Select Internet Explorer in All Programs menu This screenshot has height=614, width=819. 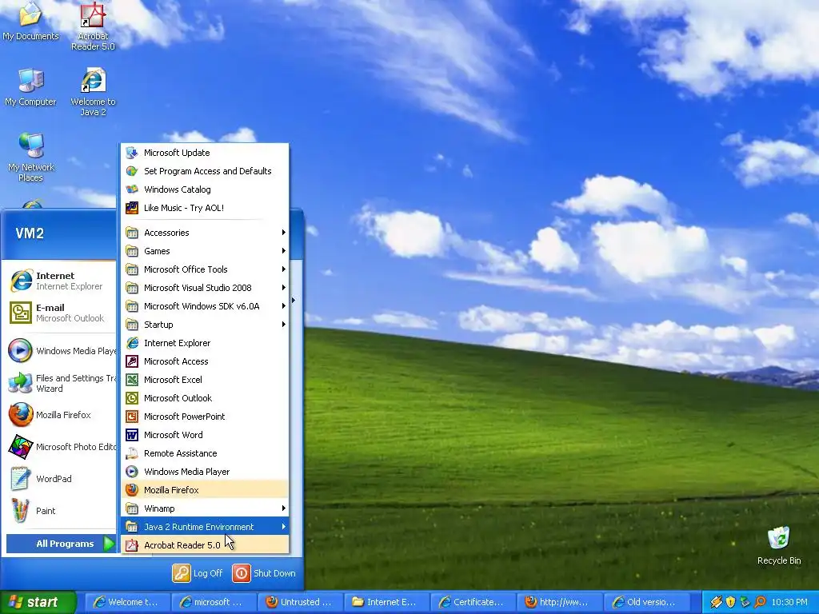pyautogui.click(x=205, y=343)
